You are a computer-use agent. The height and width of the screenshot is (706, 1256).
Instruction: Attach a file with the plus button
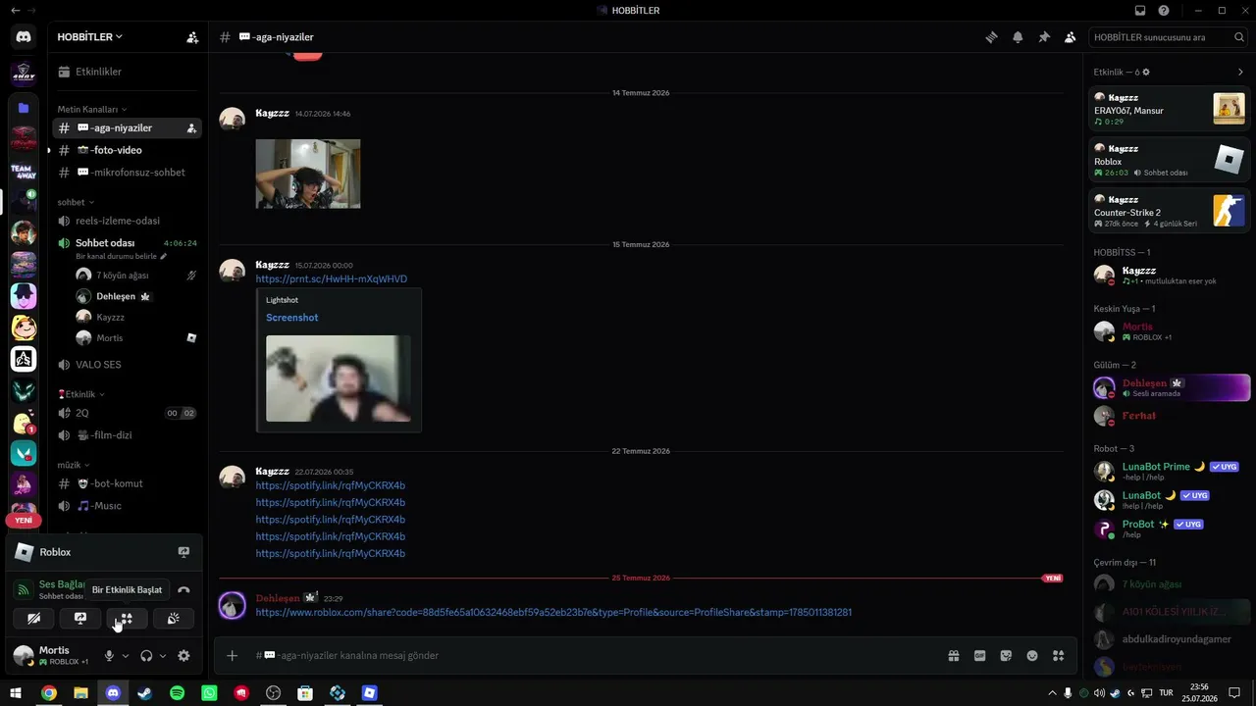click(x=232, y=656)
